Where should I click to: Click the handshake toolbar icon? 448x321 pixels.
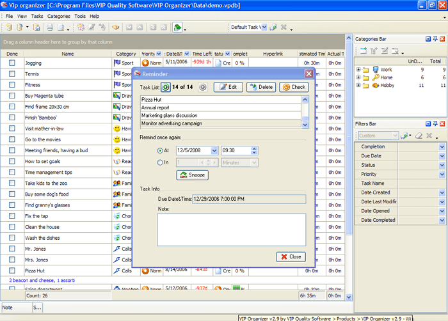point(115,27)
